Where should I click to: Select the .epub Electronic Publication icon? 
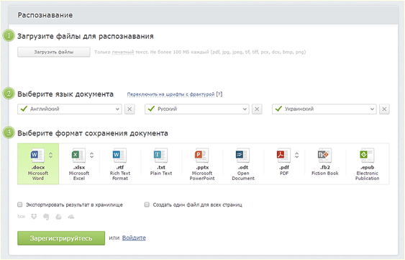(367, 155)
